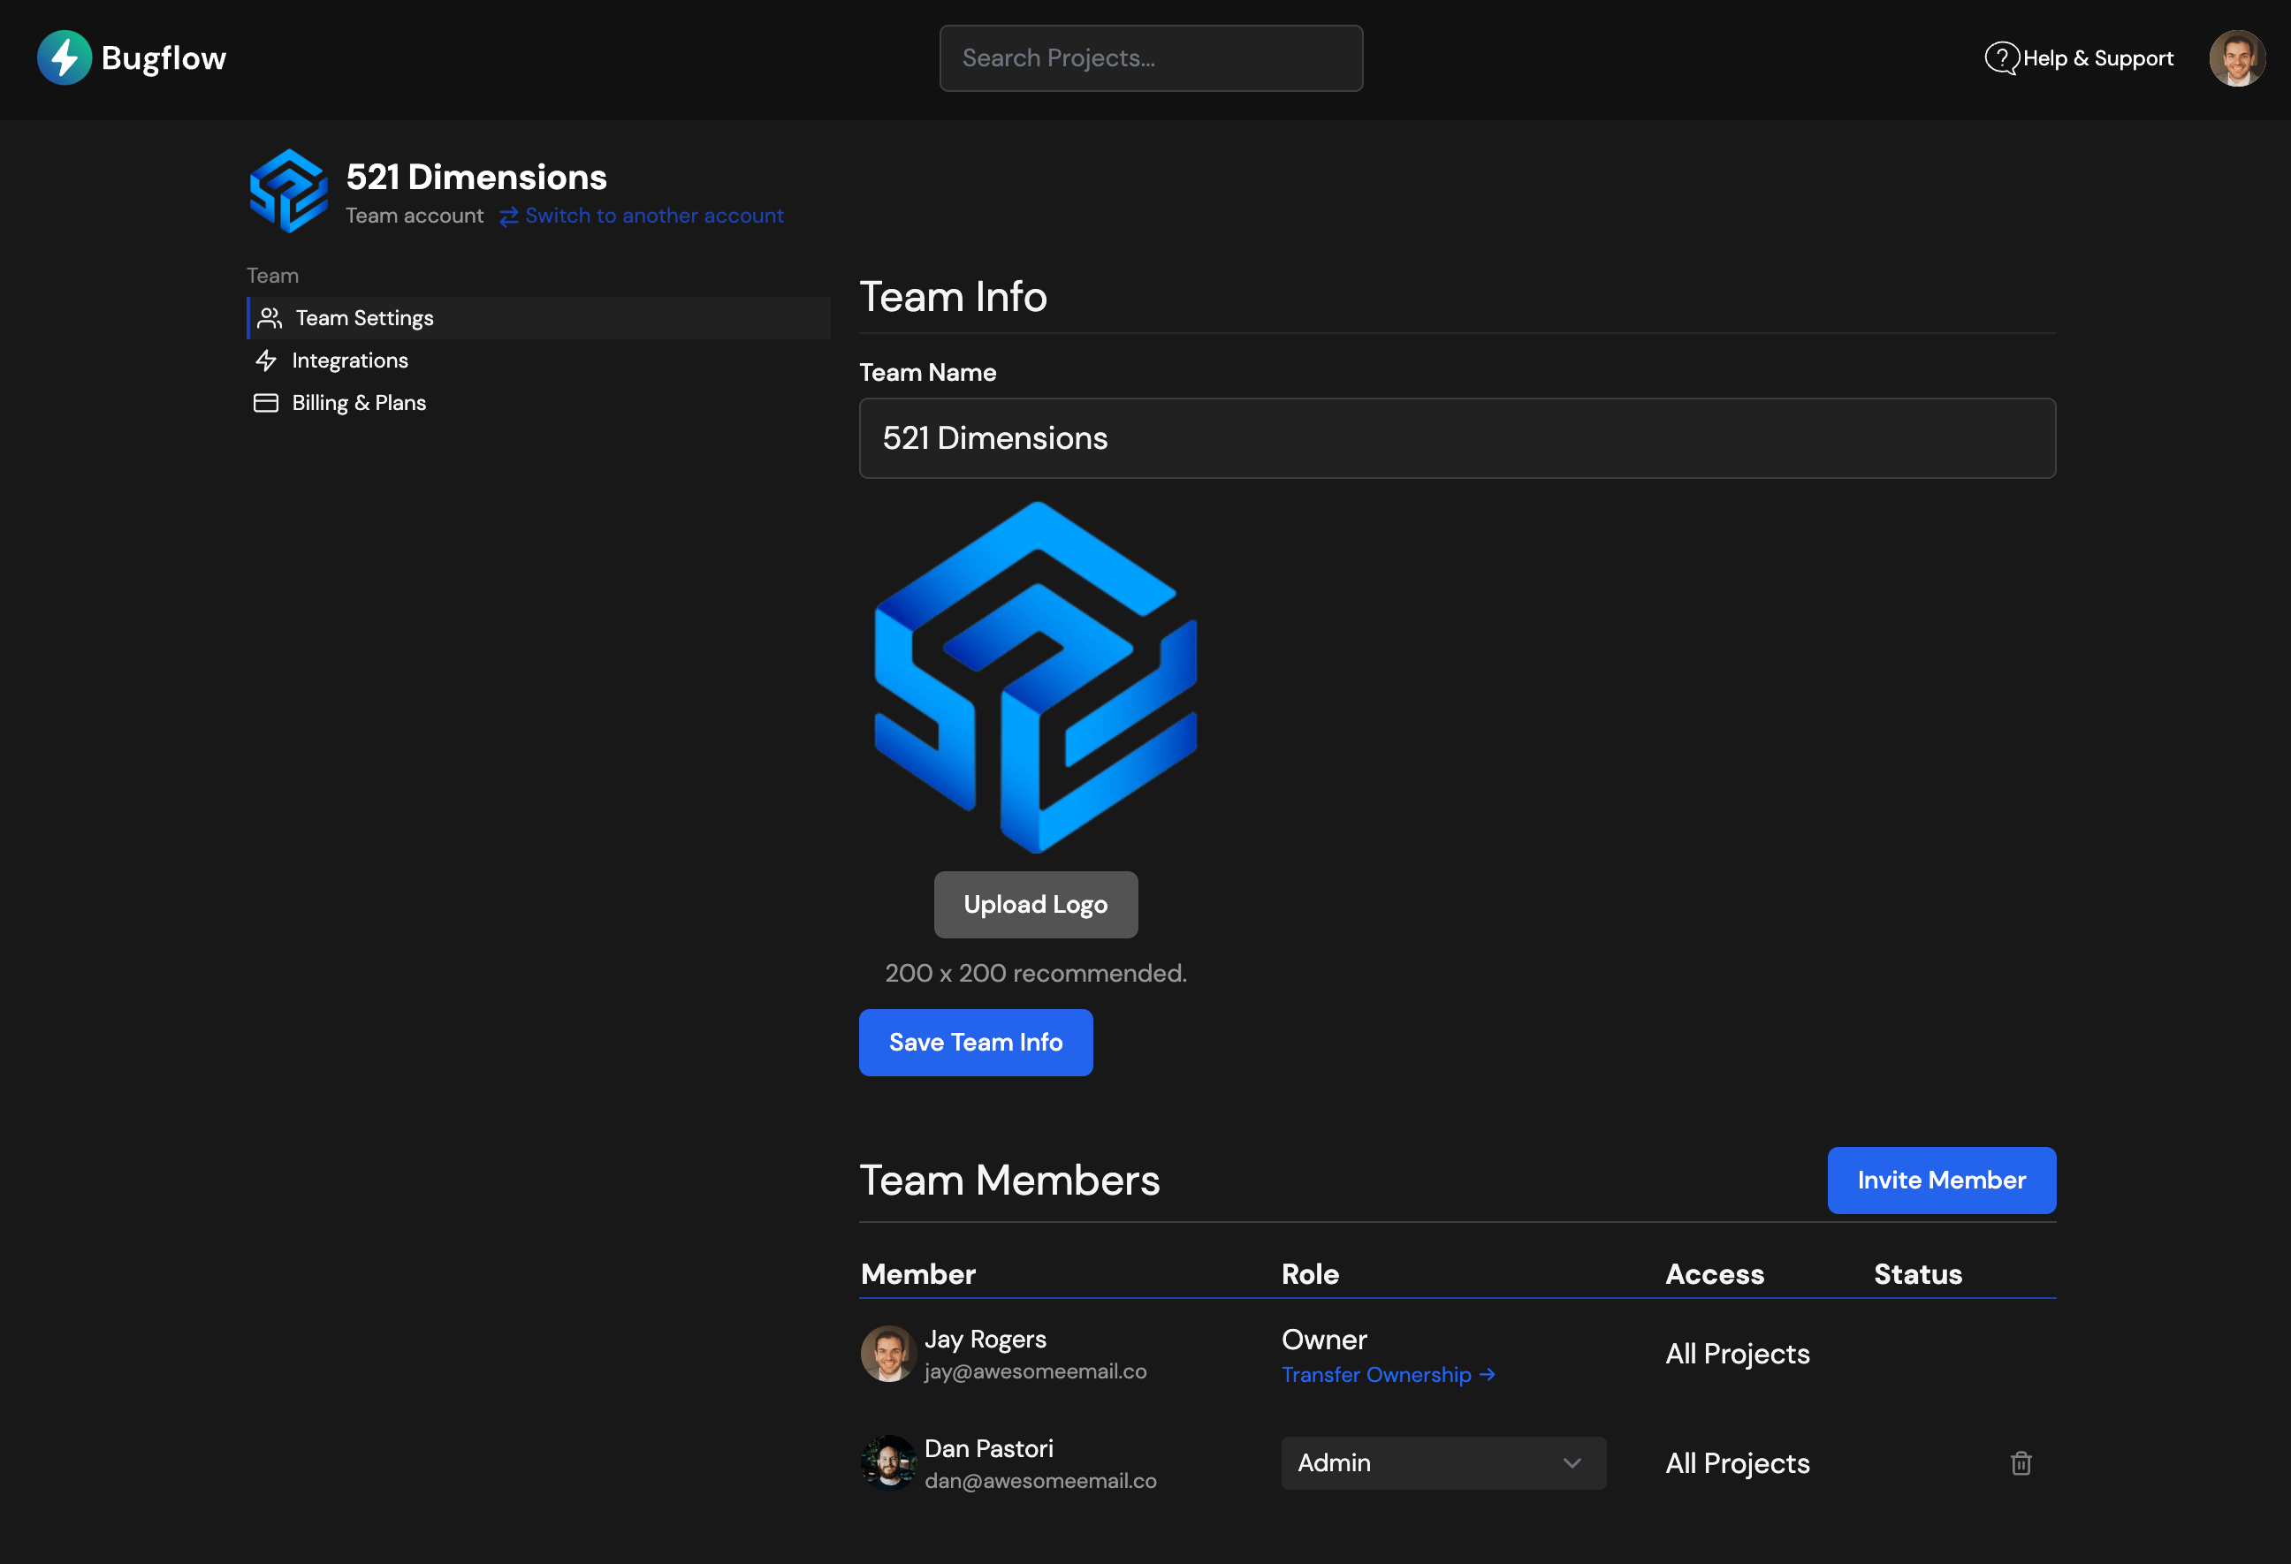
Task: Click the switch account arrows icon
Action: pos(509,216)
